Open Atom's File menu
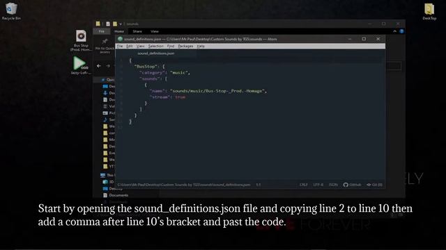 click(x=120, y=47)
